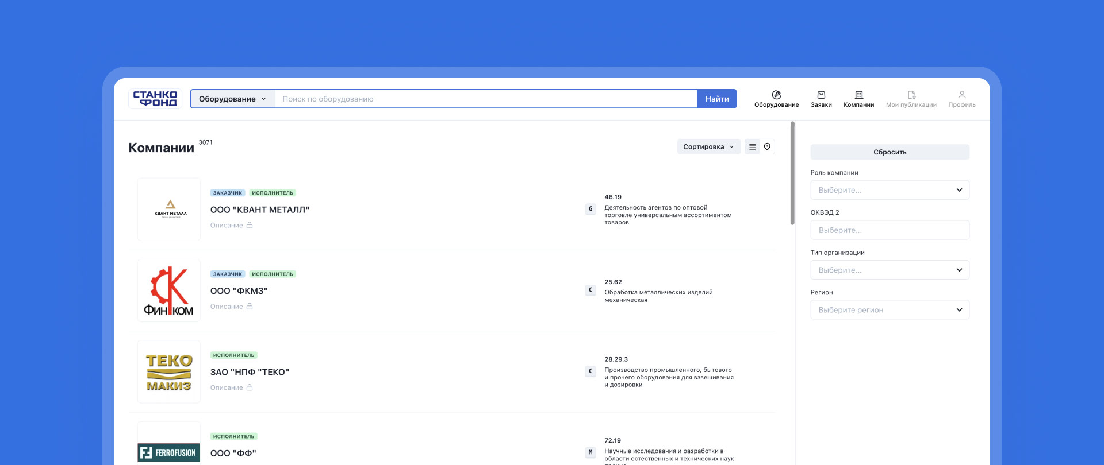Click the Производство промышленного, бытового оборудования description
The height and width of the screenshot is (465, 1104).
click(x=669, y=377)
